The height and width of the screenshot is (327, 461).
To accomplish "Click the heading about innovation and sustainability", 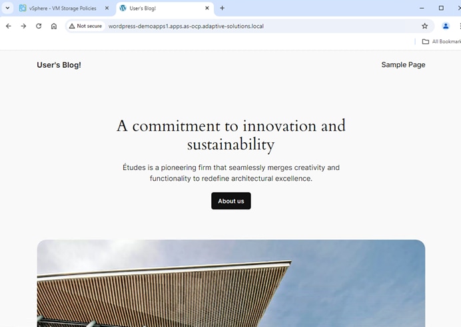I will coord(231,135).
